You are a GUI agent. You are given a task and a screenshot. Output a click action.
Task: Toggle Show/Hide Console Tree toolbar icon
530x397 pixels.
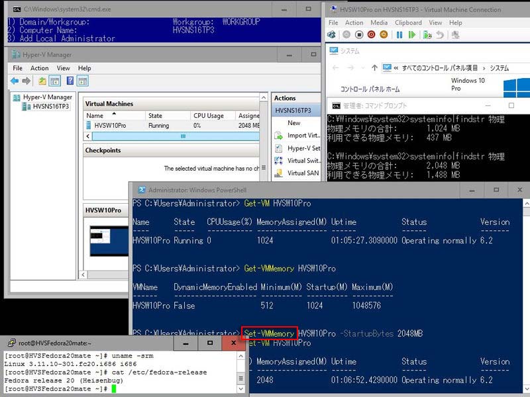tap(55, 81)
